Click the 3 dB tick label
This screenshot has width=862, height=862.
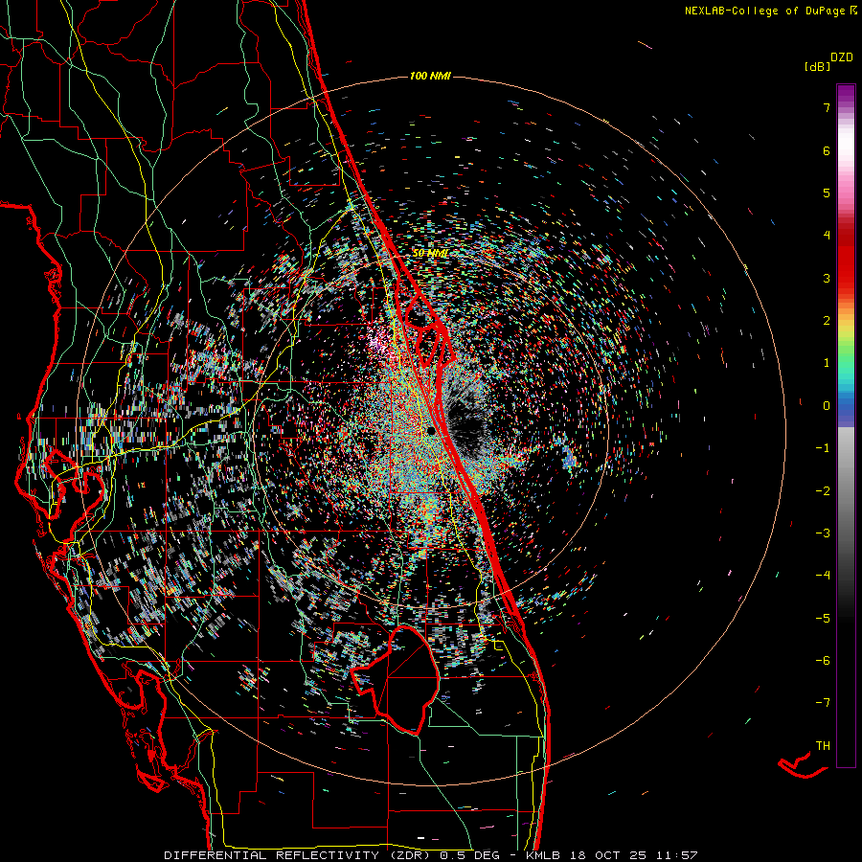[827, 278]
